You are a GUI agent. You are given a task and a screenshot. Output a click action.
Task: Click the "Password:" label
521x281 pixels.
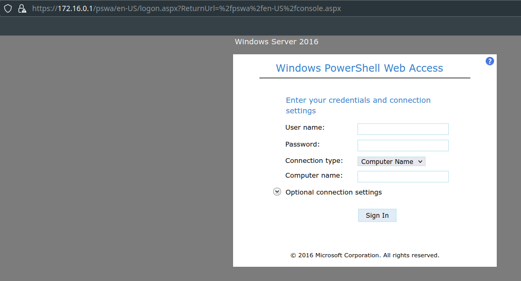(303, 144)
